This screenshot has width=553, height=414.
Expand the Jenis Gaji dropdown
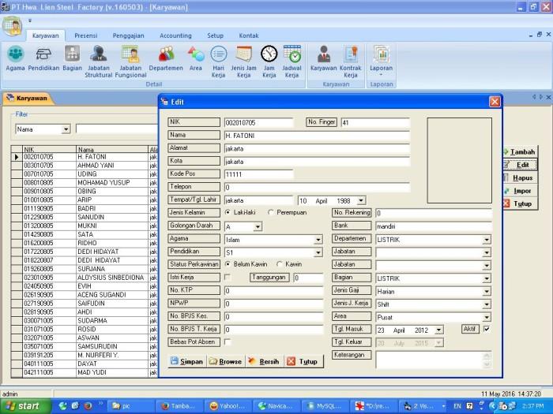point(486,291)
